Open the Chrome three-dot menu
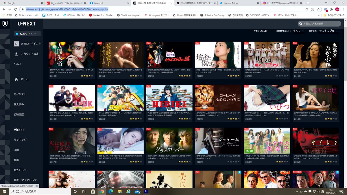 (344, 9)
